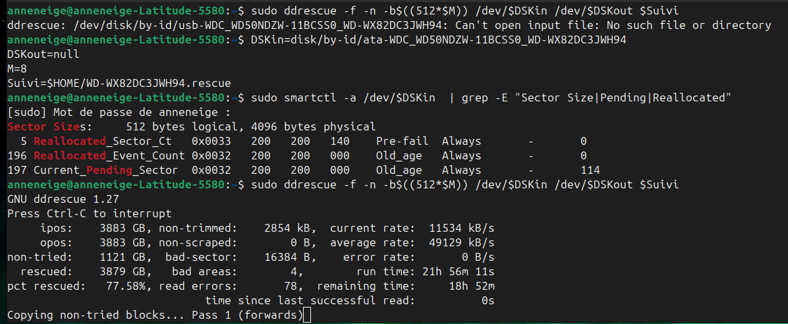Click run time '21h 56m 11s'
Image resolution: width=788 pixels, height=324 pixels.
pos(459,272)
